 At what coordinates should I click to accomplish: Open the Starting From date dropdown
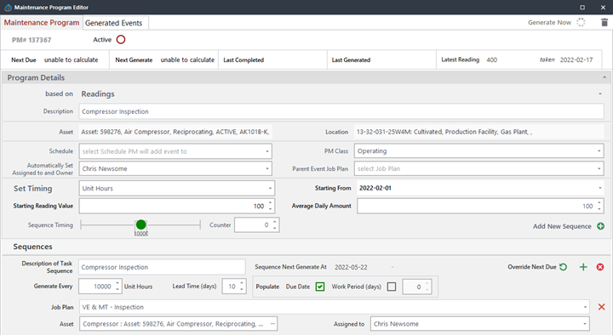click(600, 188)
